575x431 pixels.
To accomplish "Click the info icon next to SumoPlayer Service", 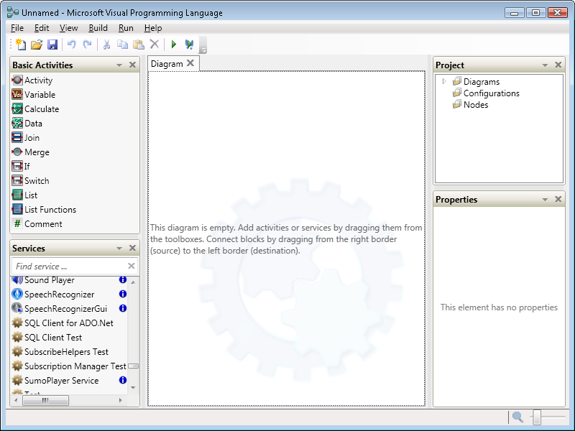I will point(122,380).
